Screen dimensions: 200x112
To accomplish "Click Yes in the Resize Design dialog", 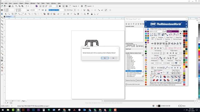I will 105,58.
